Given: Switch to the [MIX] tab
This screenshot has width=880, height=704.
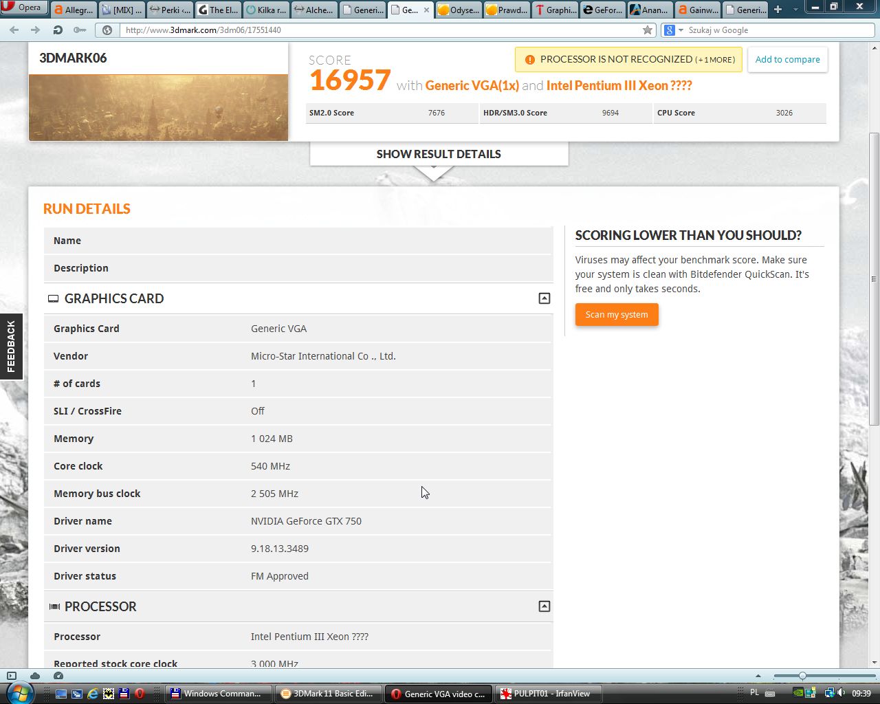Looking at the screenshot, I should (x=122, y=10).
